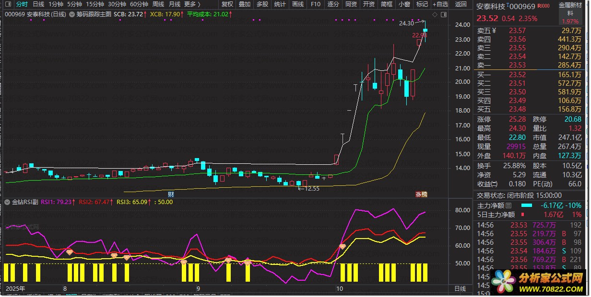
Task: Click the 财 financial marker icon on chart
Action: point(170,194)
